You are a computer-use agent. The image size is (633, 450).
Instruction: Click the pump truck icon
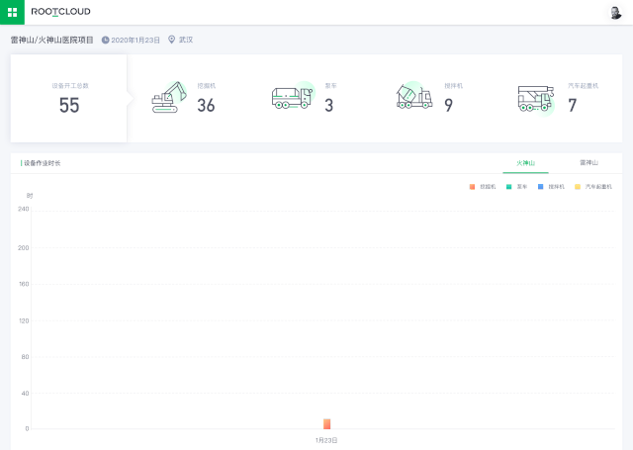click(292, 97)
